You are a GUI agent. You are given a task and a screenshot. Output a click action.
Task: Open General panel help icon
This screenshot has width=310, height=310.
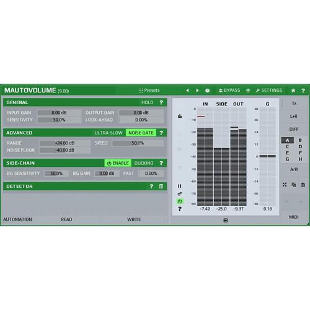[161, 102]
